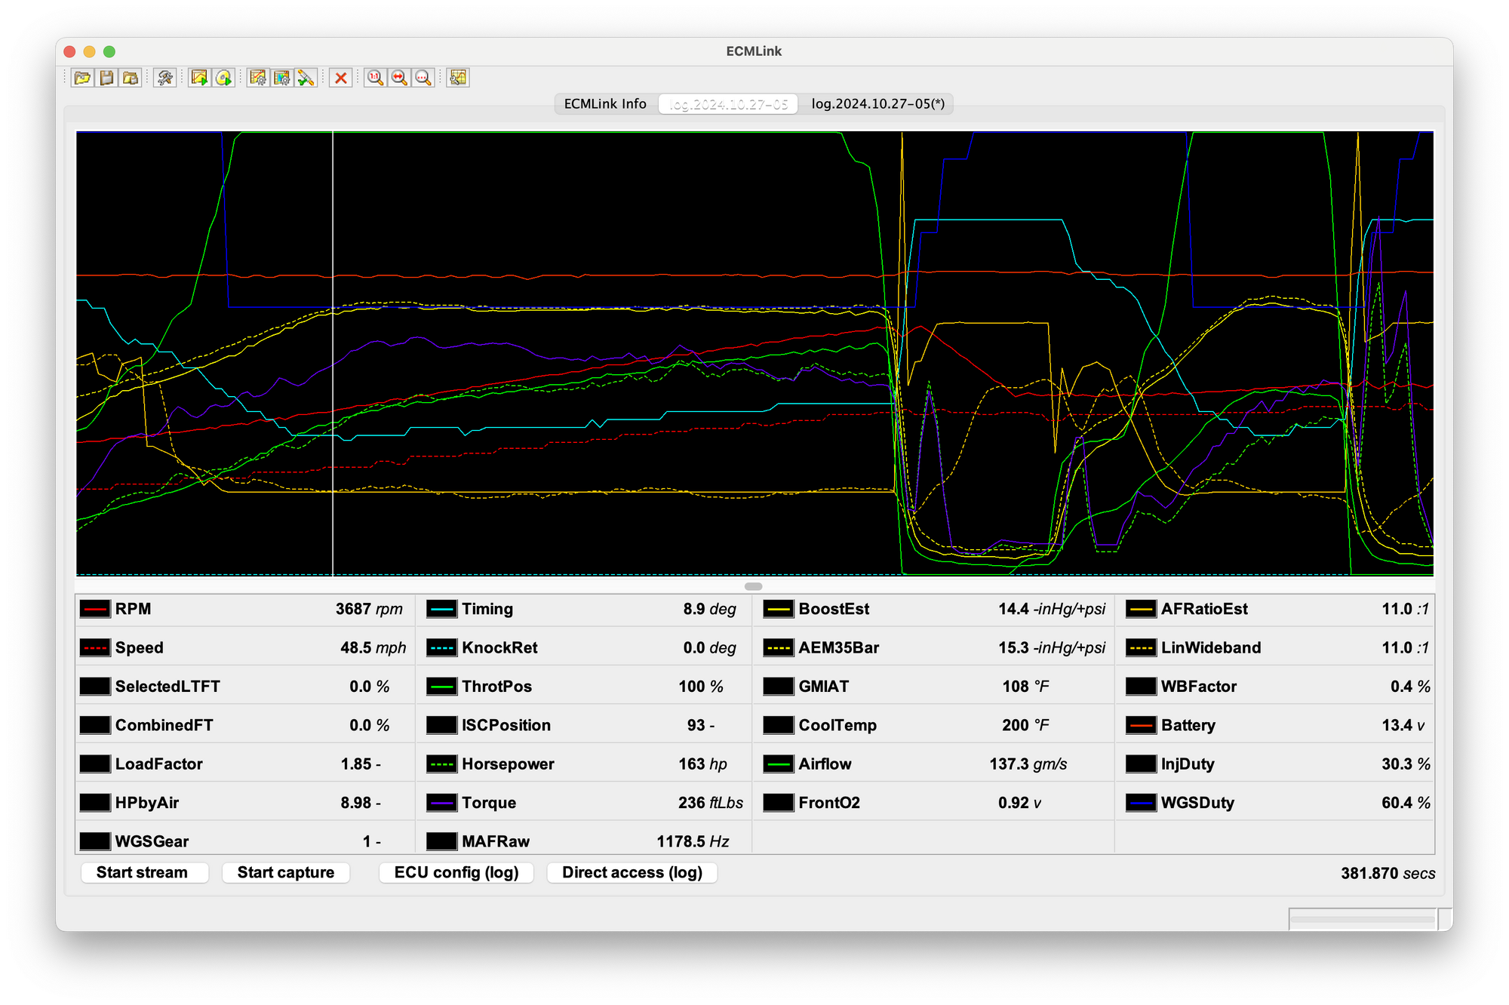Image resolution: width=1509 pixels, height=1005 pixels.
Task: Select the RPM label
Action: tap(133, 609)
